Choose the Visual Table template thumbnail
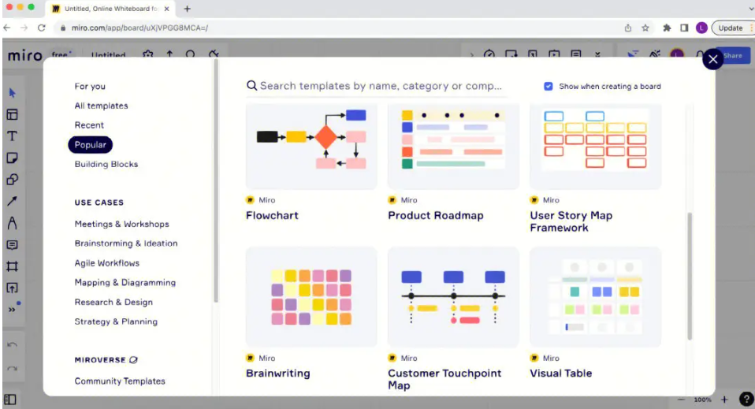This screenshot has width=755, height=409. (596, 297)
